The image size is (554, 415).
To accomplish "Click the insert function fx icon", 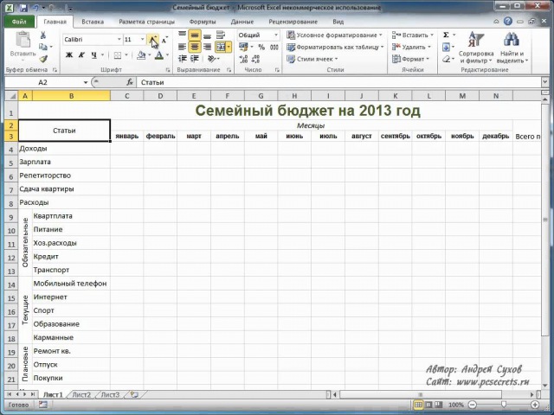I will (x=130, y=82).
